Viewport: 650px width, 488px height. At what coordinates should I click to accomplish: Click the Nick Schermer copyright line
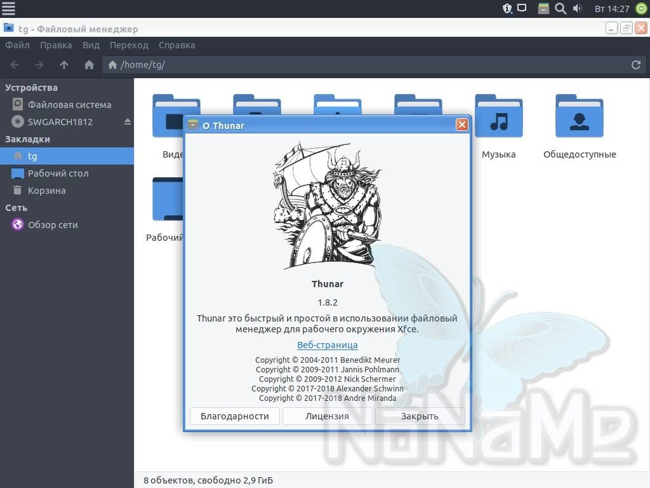point(328,379)
